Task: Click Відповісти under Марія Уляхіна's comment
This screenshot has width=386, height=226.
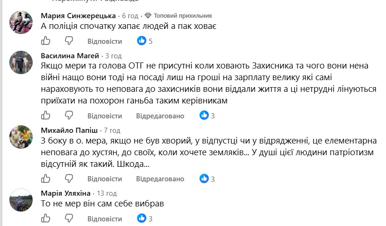Action: pos(104,219)
